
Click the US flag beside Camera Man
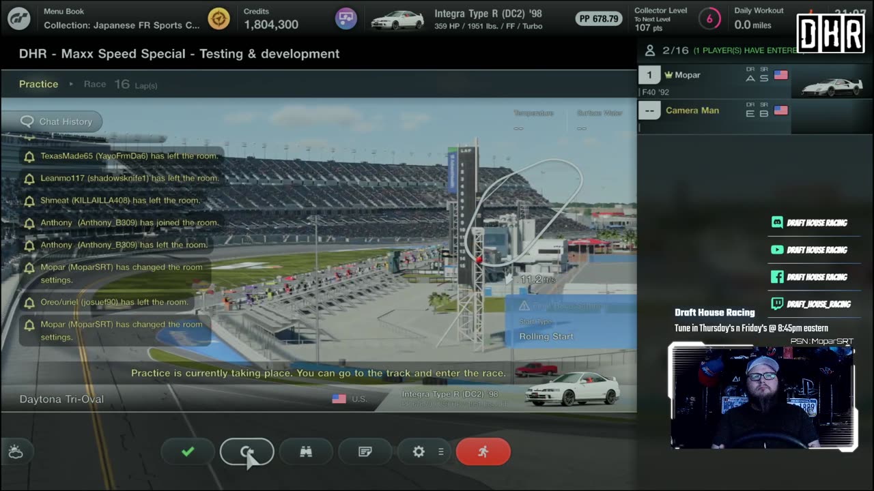point(781,110)
